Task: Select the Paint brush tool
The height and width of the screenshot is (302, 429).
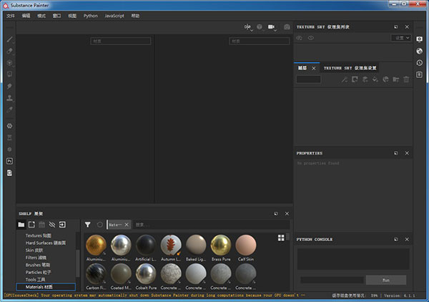Action: pos(10,40)
